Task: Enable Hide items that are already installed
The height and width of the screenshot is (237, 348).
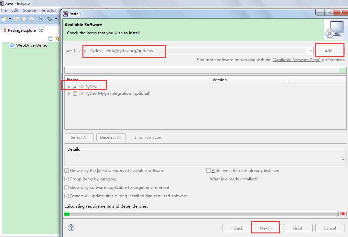Action: pyautogui.click(x=208, y=170)
